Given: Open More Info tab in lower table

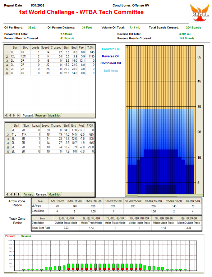Looking at the screenshot, I should [x=54, y=194].
